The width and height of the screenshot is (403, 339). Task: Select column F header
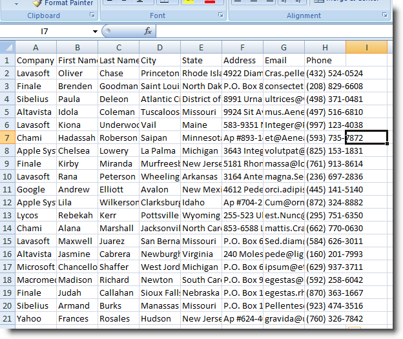coord(242,47)
